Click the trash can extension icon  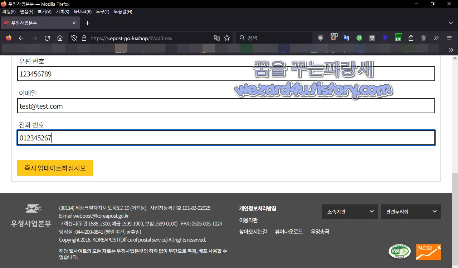pyautogui.click(x=423, y=38)
